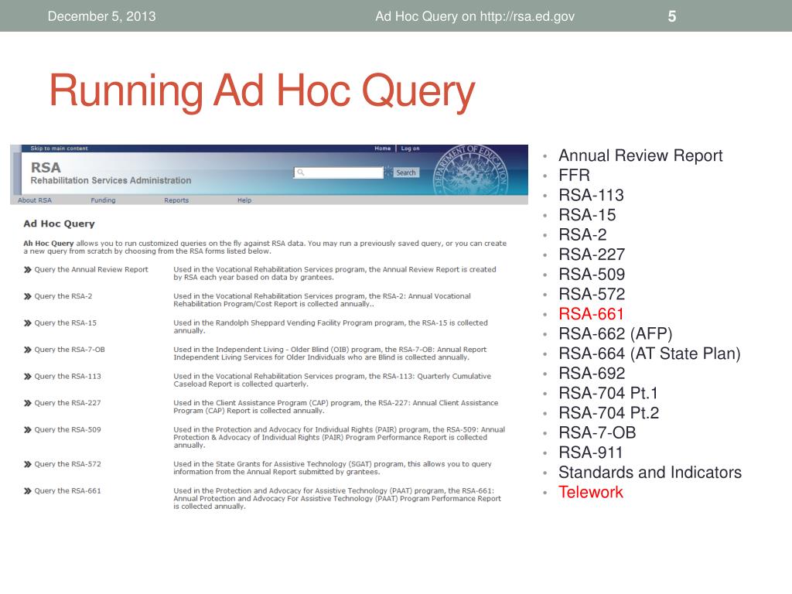
Task: Open the Query the RSA-227 link
Action: tap(68, 403)
